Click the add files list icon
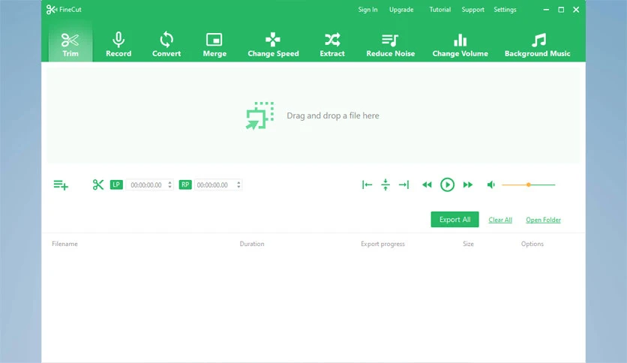 pyautogui.click(x=61, y=184)
